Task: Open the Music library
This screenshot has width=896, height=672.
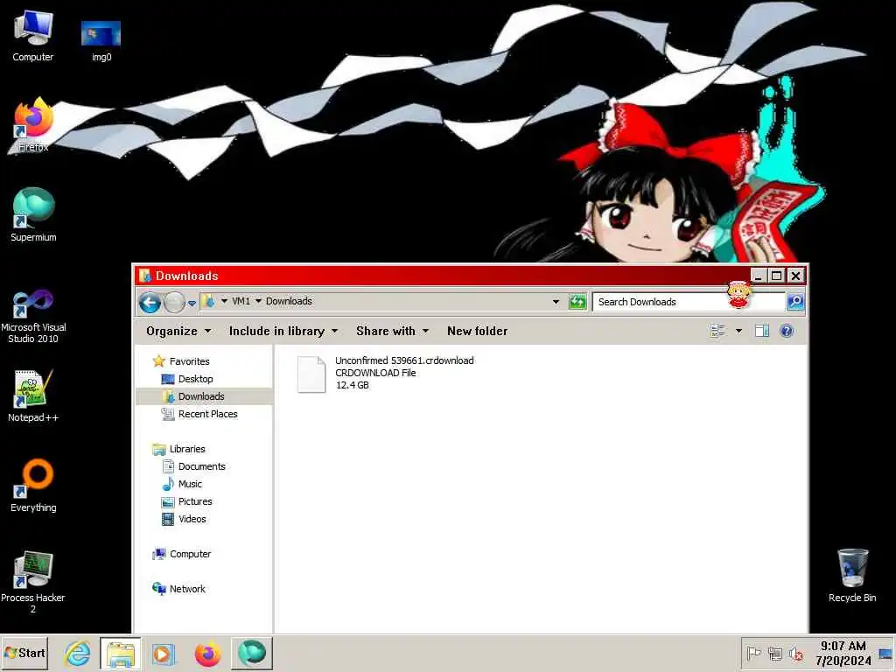Action: (190, 484)
